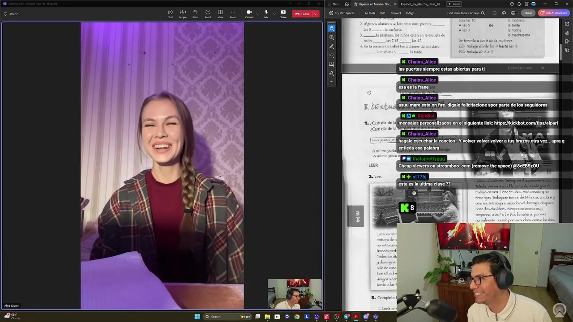Image resolution: width=573 pixels, height=322 pixels.
Task: View Acrobat notifications bell
Action: point(519,4)
